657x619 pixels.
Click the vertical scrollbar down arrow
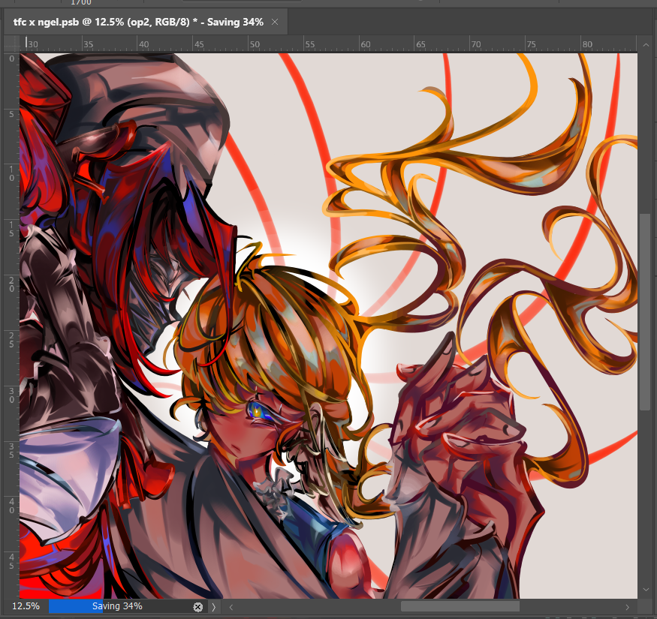point(645,590)
